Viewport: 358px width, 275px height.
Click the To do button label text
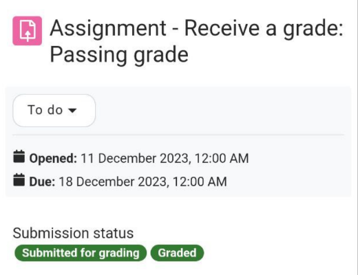pos(45,110)
